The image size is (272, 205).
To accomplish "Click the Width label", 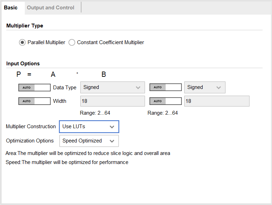I will pos(60,101).
